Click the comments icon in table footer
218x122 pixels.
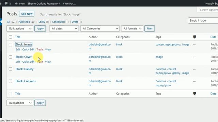coord(194,94)
